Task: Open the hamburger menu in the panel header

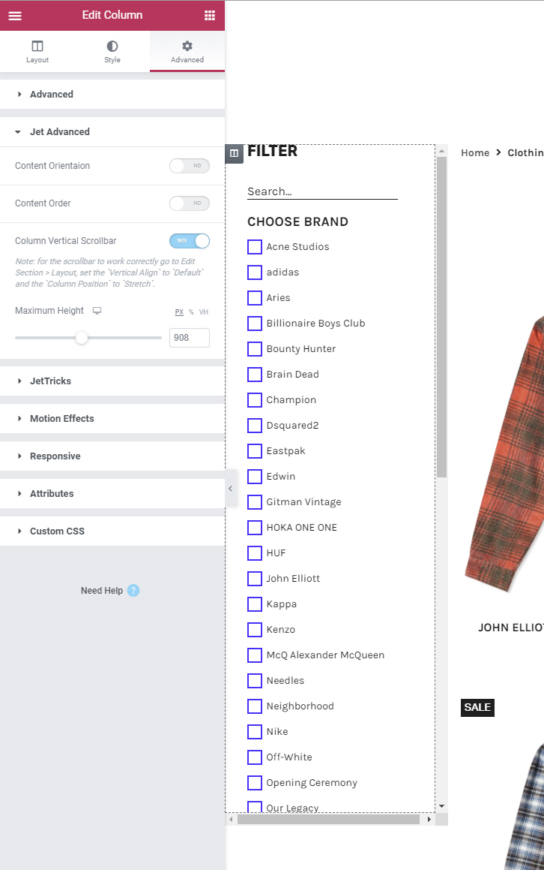Action: coord(15,15)
